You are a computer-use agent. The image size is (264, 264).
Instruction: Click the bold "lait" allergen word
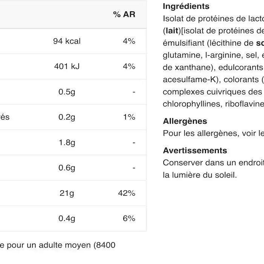(x=172, y=31)
